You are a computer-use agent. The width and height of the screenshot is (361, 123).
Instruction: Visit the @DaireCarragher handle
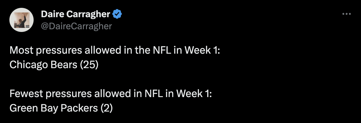click(x=76, y=26)
